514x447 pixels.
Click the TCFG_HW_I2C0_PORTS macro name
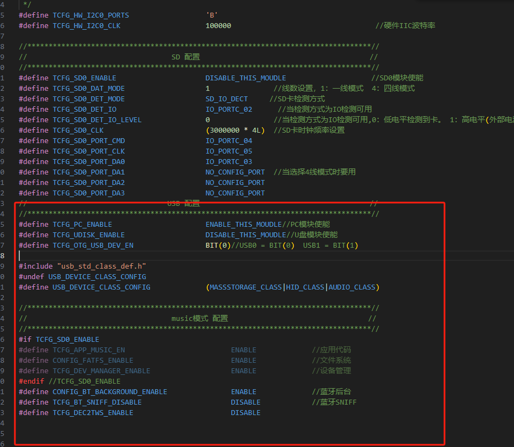coord(91,15)
